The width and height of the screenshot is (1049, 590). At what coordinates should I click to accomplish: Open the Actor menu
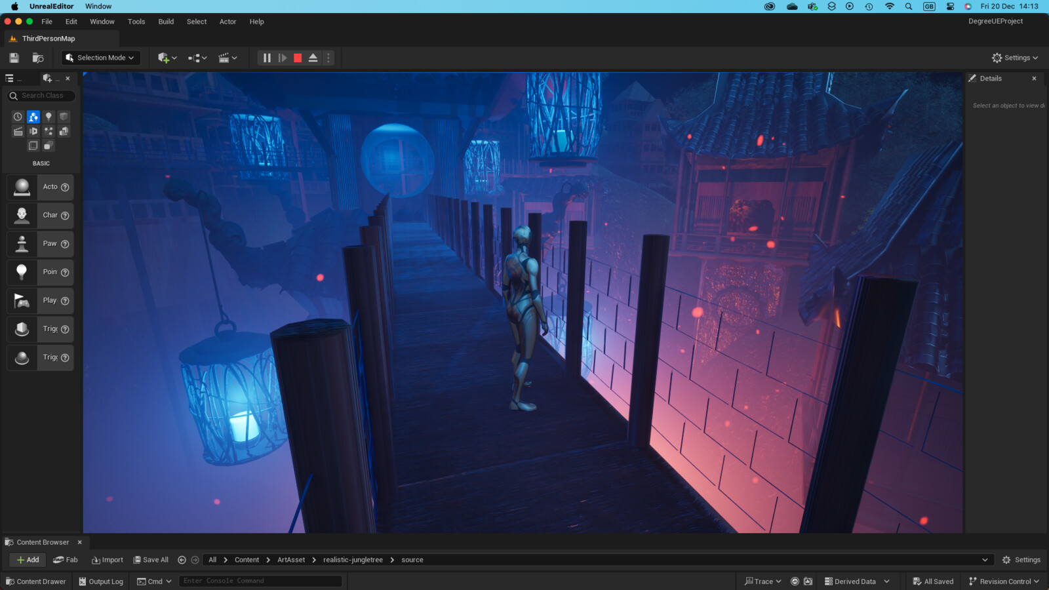coord(228,22)
